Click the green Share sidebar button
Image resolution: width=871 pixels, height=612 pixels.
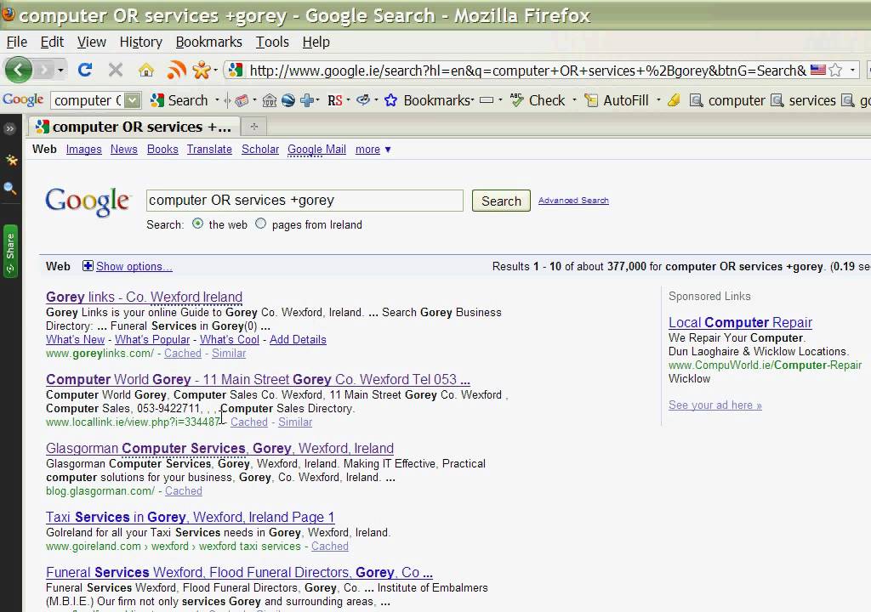(10, 252)
